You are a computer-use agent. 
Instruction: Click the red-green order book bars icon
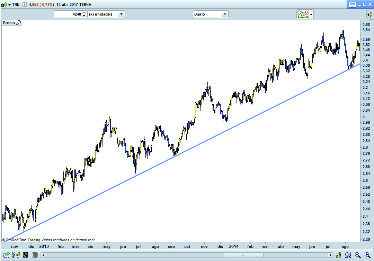pos(35,255)
